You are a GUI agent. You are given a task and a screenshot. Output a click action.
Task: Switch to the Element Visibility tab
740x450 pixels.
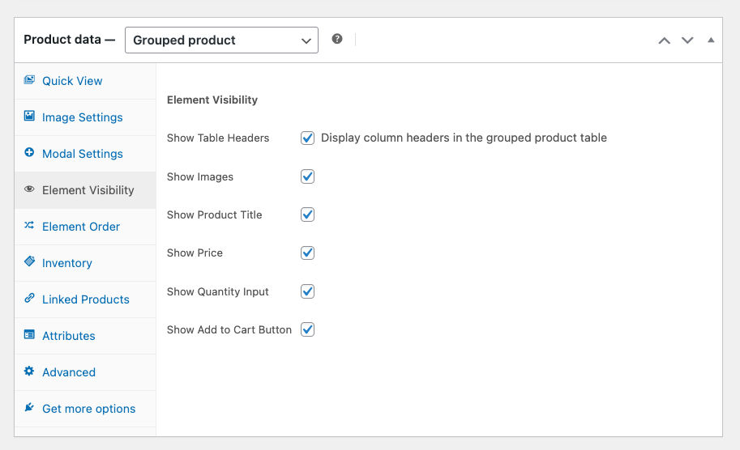(x=88, y=190)
